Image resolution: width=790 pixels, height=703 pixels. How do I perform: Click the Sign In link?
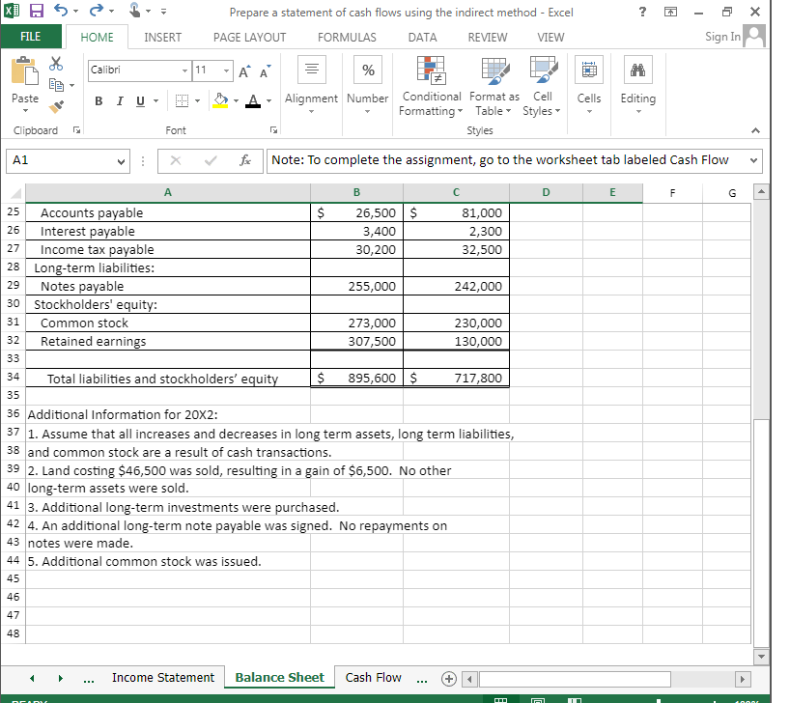point(724,37)
